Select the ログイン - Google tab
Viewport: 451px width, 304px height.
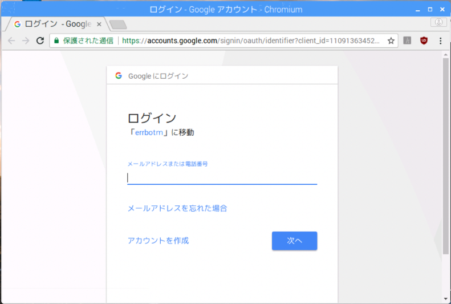[58, 24]
